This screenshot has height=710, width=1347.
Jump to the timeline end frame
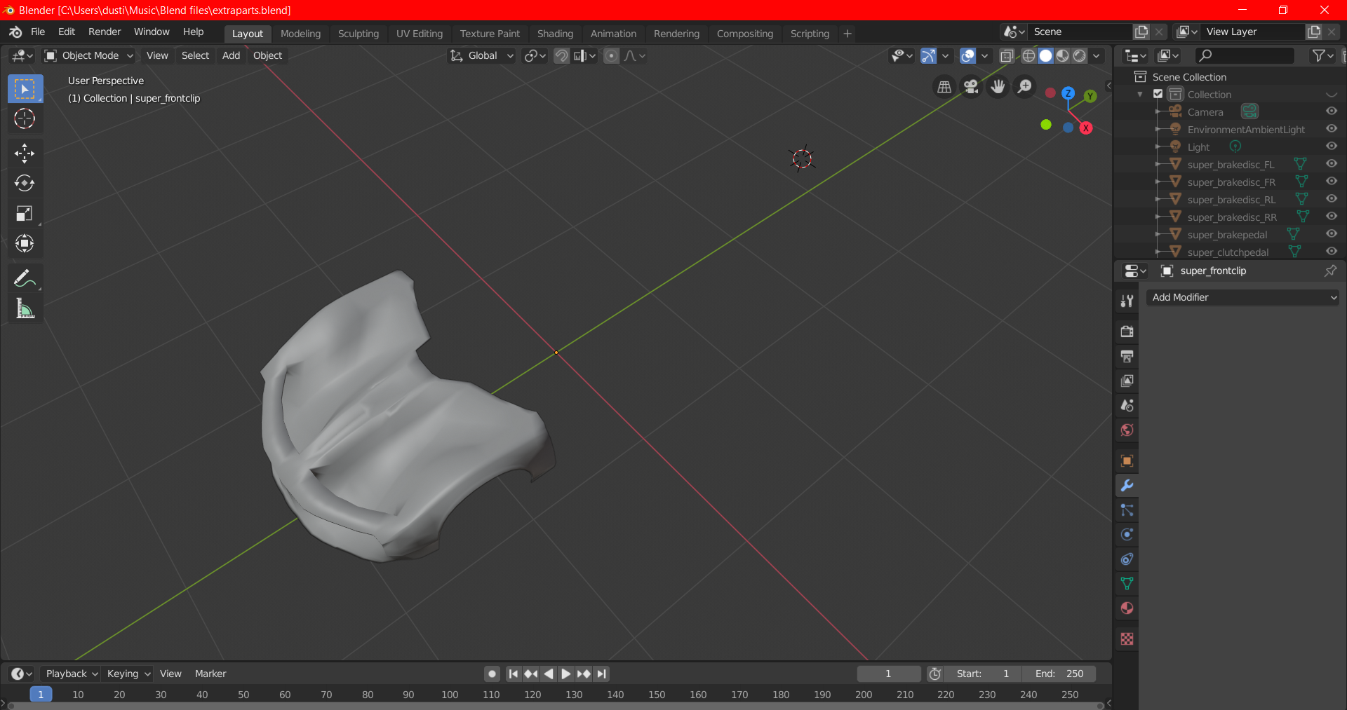[x=601, y=674]
